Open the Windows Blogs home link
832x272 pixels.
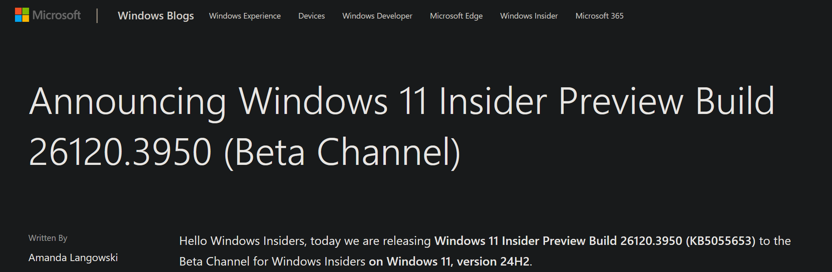tap(156, 16)
